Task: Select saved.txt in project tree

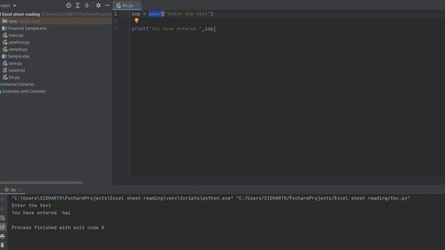Action: coord(17,70)
